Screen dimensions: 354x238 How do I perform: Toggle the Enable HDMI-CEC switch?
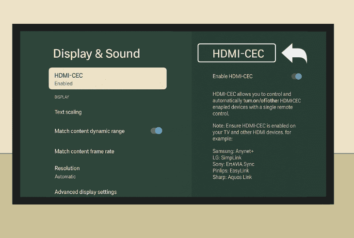click(297, 76)
